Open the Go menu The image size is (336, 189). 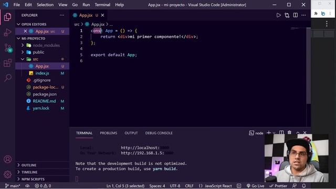[75, 5]
